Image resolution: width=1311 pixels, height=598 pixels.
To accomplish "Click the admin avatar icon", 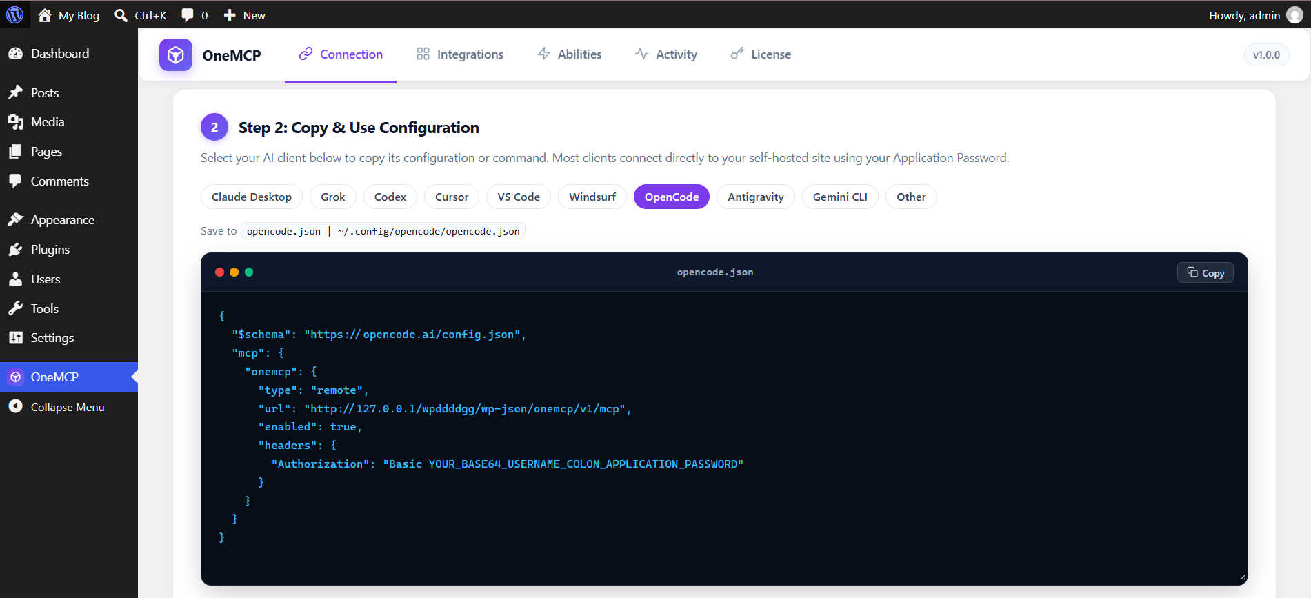I will coord(1294,15).
